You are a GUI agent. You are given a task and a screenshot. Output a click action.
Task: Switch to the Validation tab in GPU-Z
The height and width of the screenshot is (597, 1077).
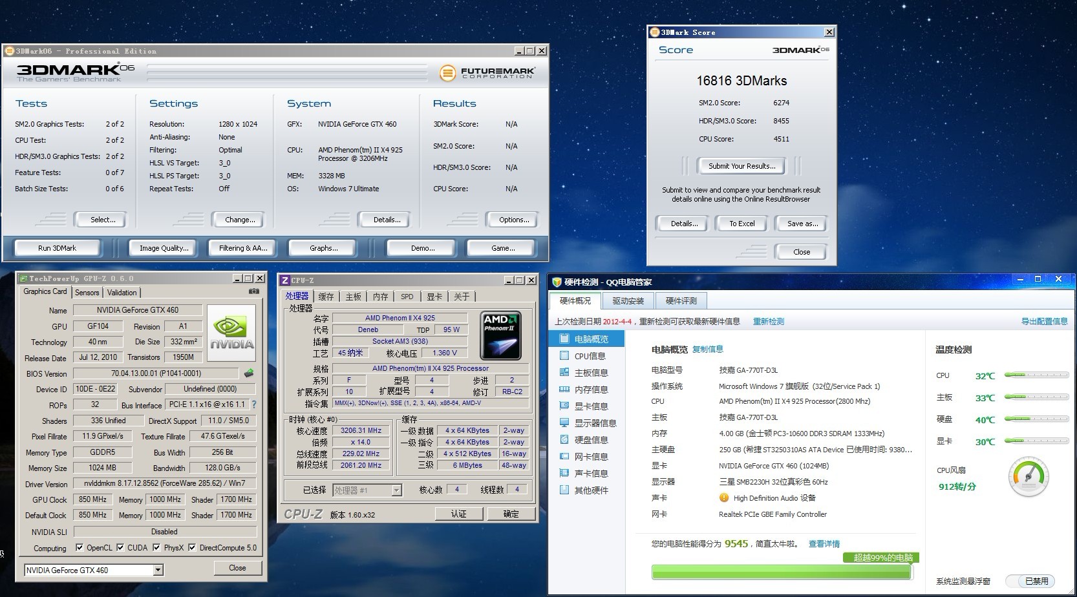(122, 292)
